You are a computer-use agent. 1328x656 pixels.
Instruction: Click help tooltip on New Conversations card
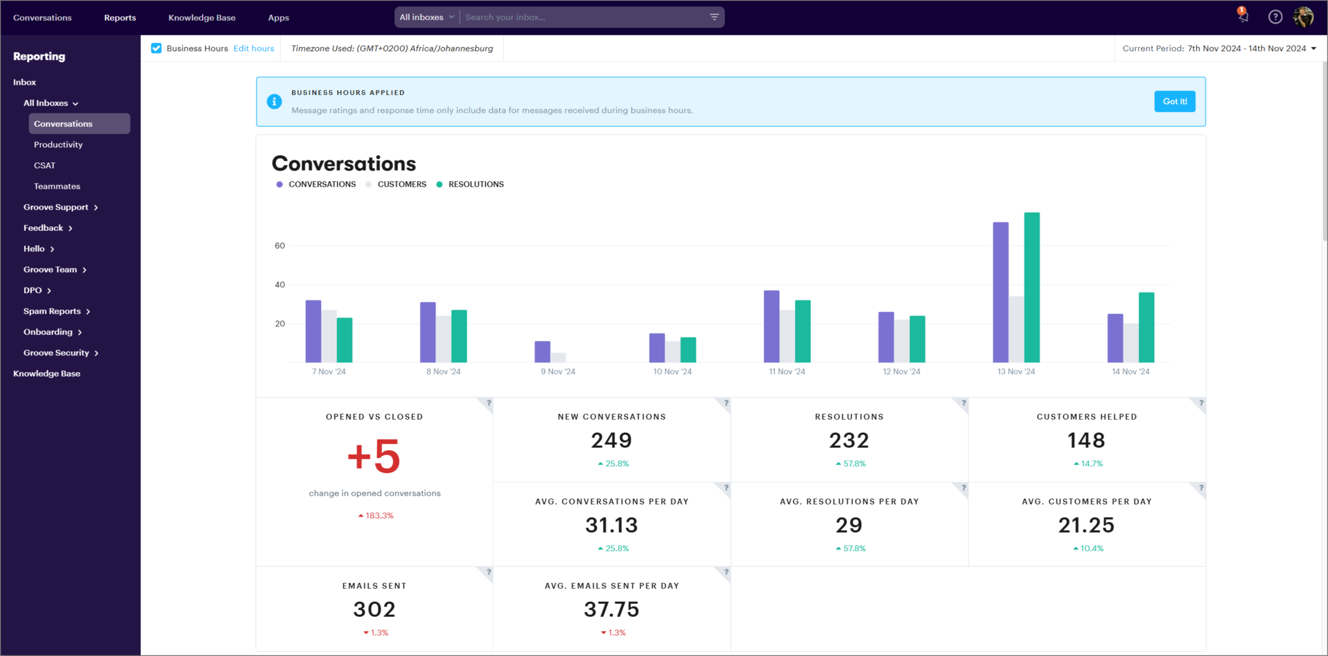pos(726,403)
